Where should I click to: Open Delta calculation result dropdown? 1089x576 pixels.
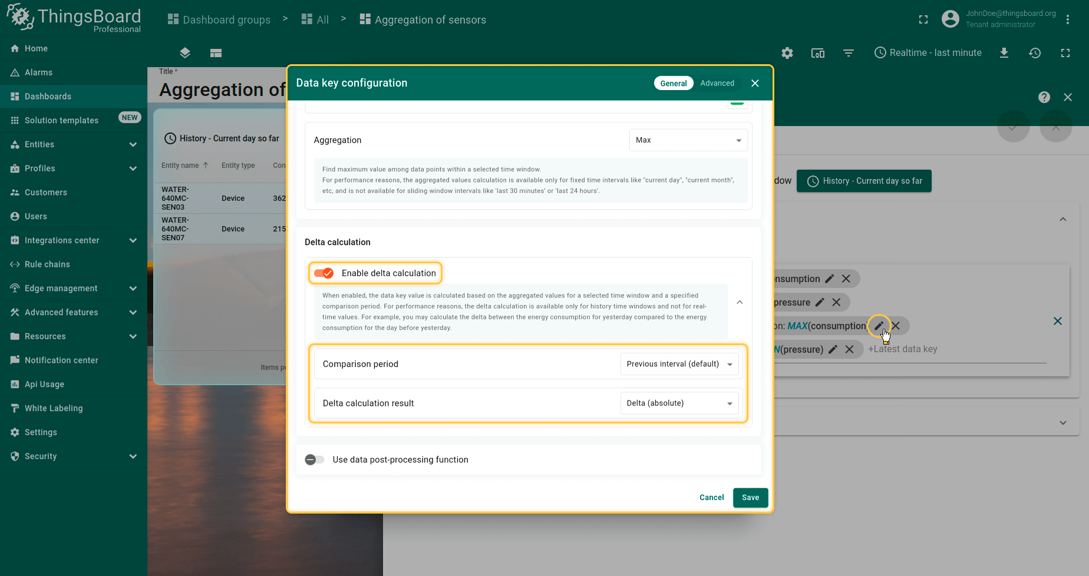click(679, 403)
